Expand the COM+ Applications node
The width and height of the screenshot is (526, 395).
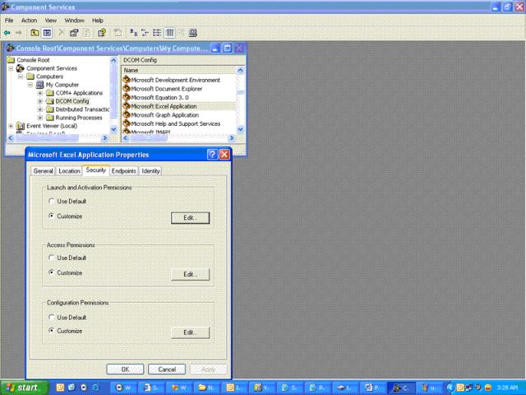point(40,93)
